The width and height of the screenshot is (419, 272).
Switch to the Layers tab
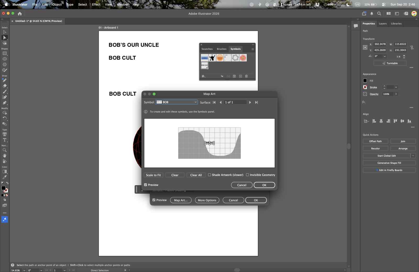point(383,24)
